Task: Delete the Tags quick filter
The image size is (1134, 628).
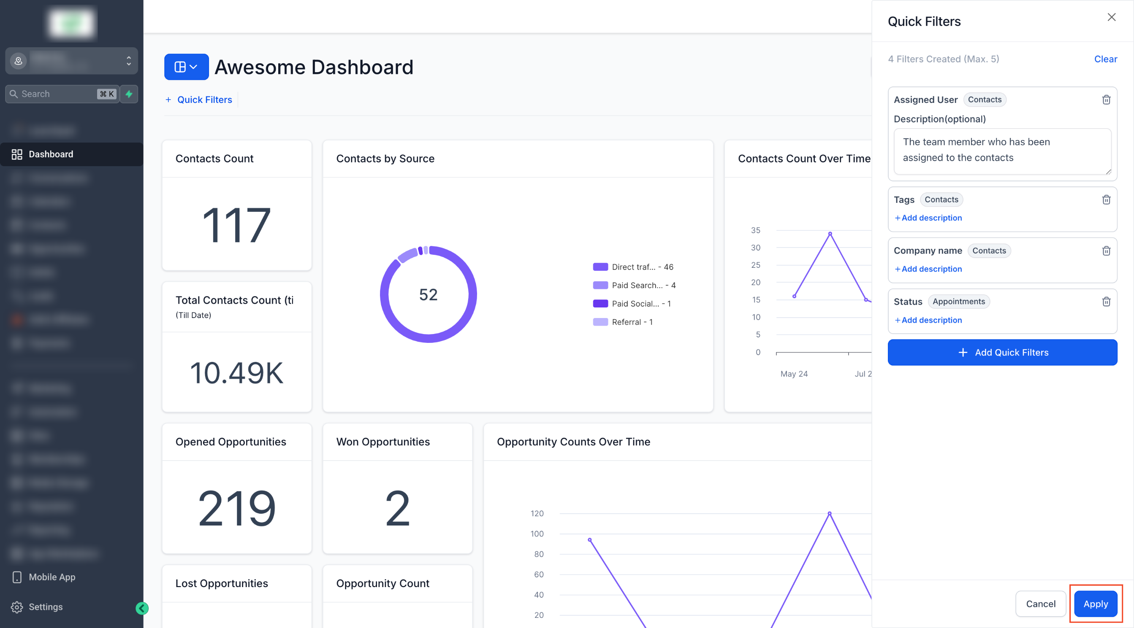Action: point(1106,199)
